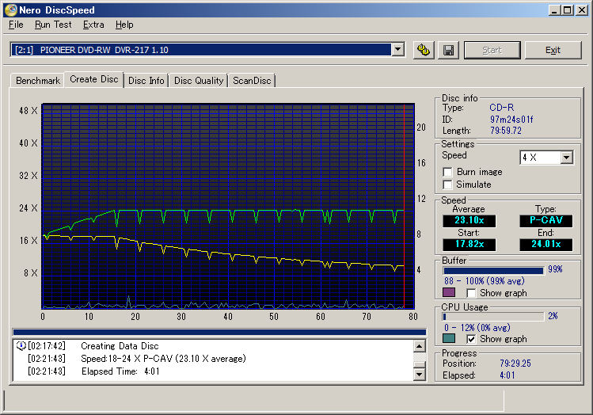Open the ScanDisc tab
The width and height of the screenshot is (593, 415).
[x=252, y=81]
